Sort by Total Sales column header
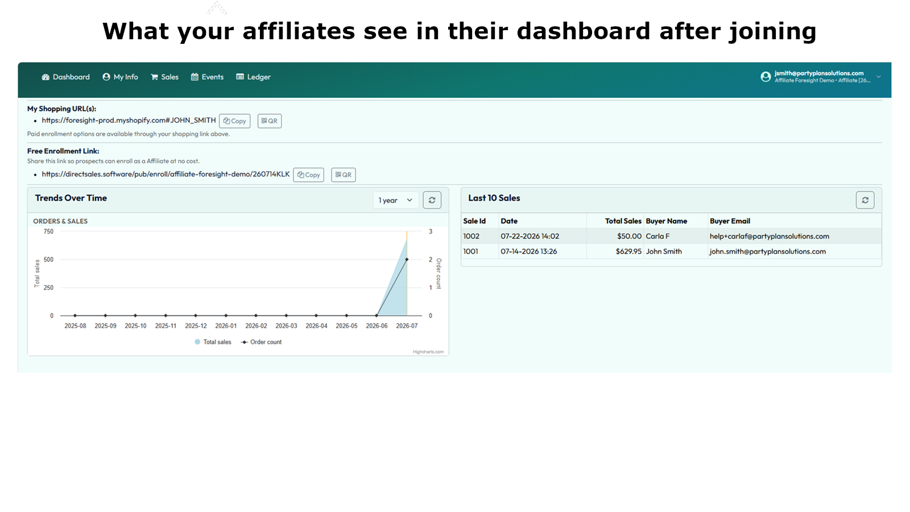Screen dimensions: 910x512 tap(623, 221)
